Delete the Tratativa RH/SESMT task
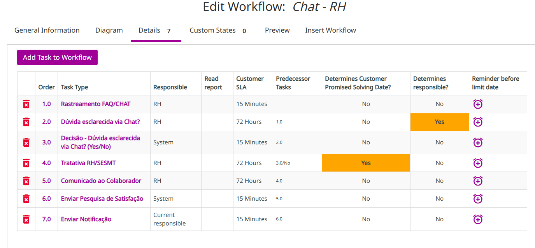Image resolution: width=535 pixels, height=248 pixels. tap(26, 163)
